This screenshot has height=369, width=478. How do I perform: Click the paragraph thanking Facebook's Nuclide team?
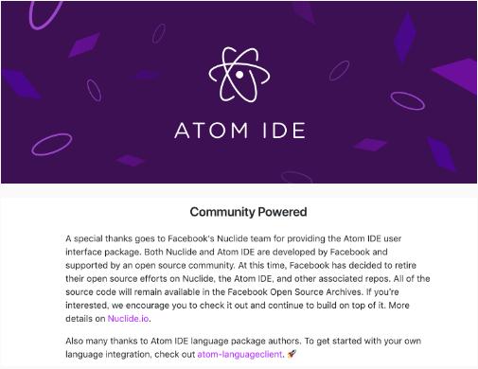pos(248,278)
